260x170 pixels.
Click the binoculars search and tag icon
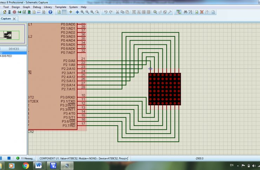coord(186,12)
